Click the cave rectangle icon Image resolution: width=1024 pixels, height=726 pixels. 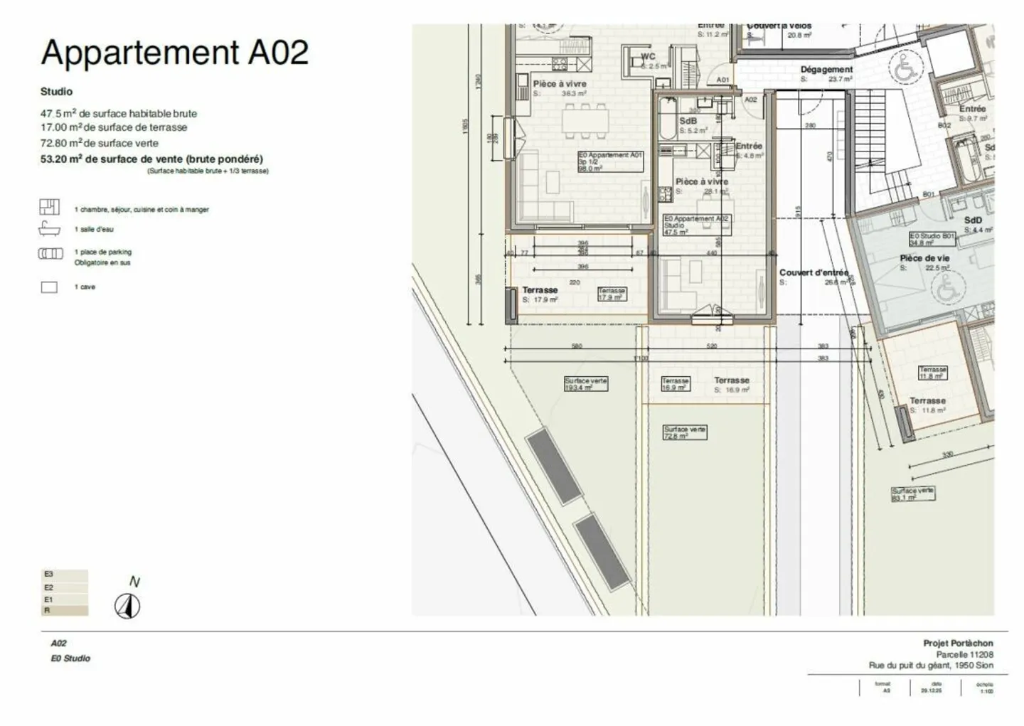[x=49, y=287]
